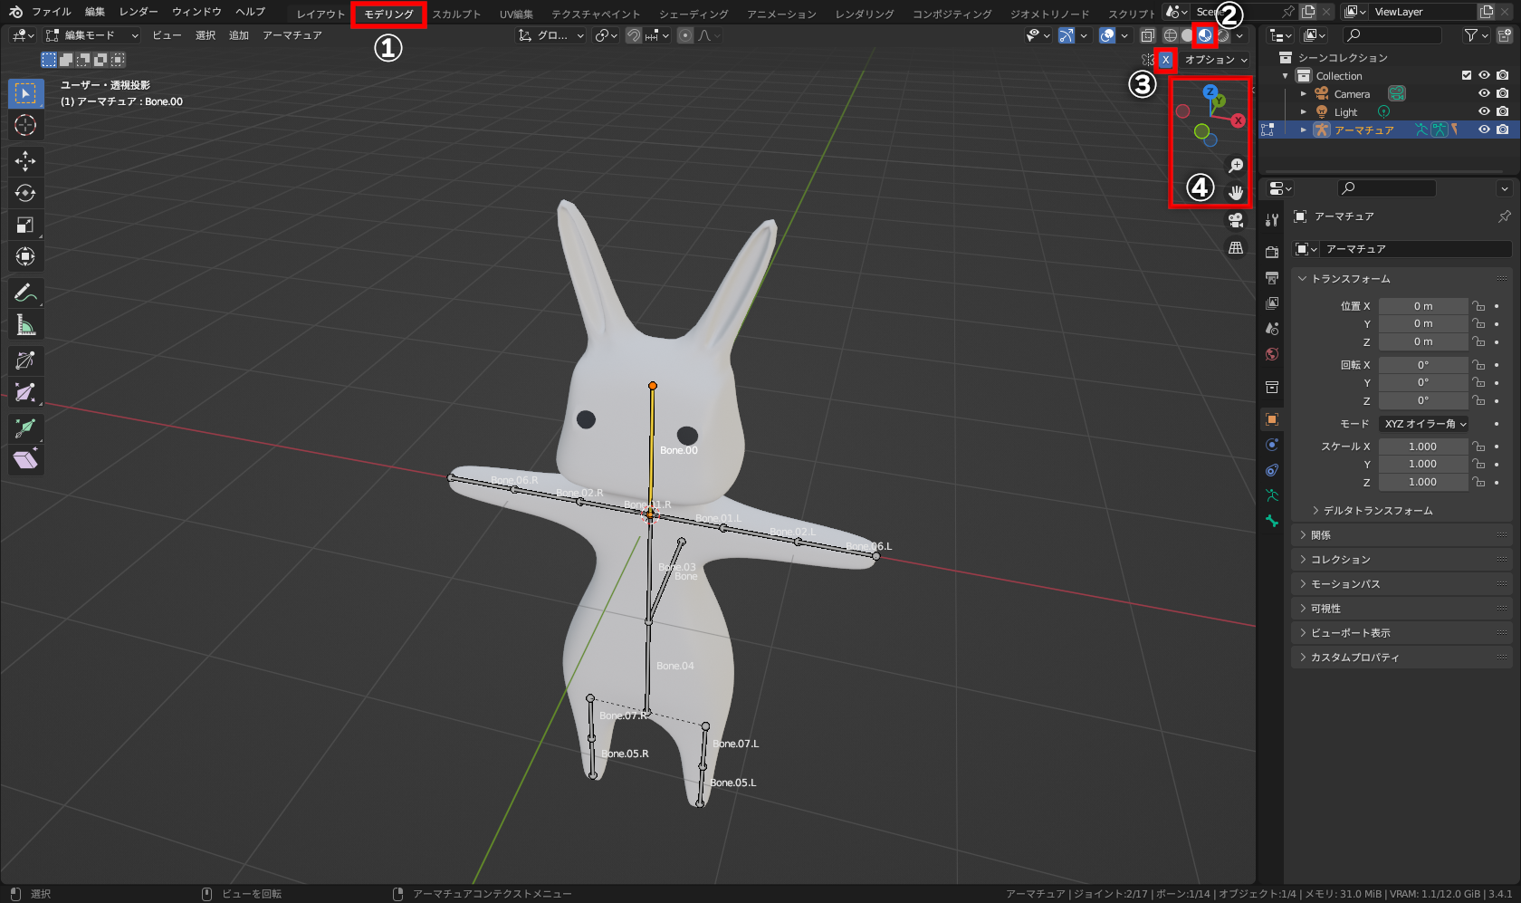Viewport: 1521px width, 903px height.
Task: Select the Measure tool
Action: tap(25, 324)
